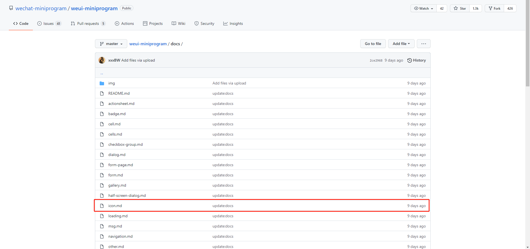Click the file icon next to gallery.md

coord(102,185)
